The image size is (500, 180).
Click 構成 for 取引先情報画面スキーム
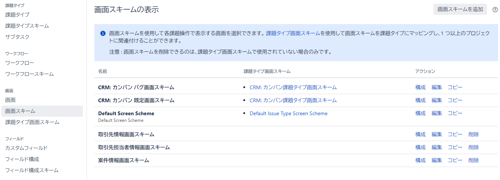(421, 134)
